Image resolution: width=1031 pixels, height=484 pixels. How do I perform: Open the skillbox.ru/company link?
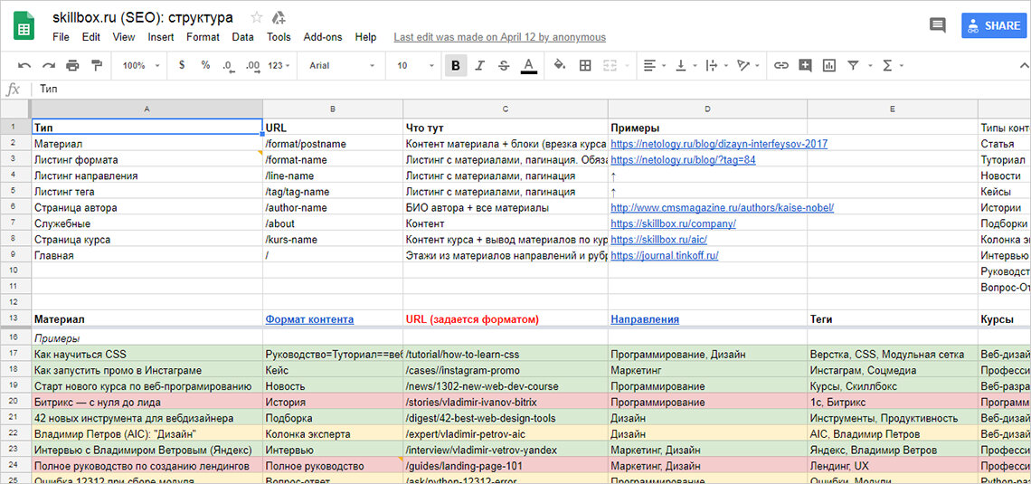click(x=673, y=223)
